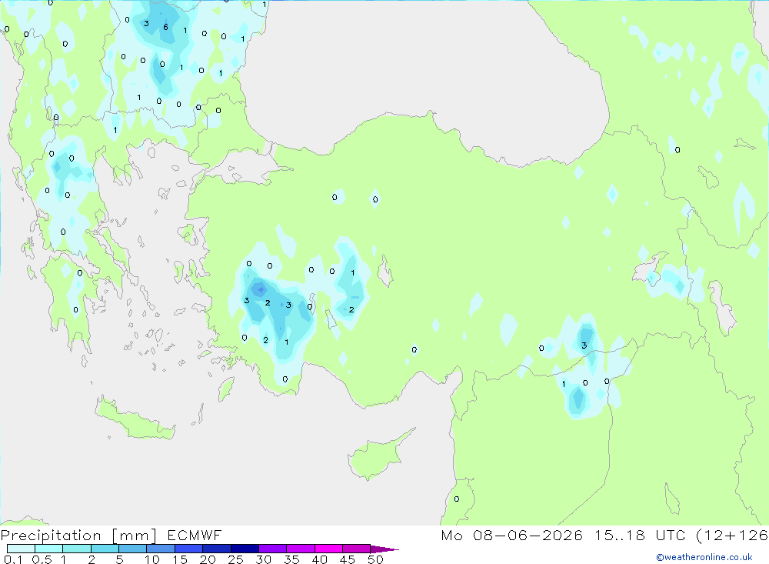This screenshot has height=564, width=769.
Task: Click the "5" label on colour scale
Action: (119, 559)
